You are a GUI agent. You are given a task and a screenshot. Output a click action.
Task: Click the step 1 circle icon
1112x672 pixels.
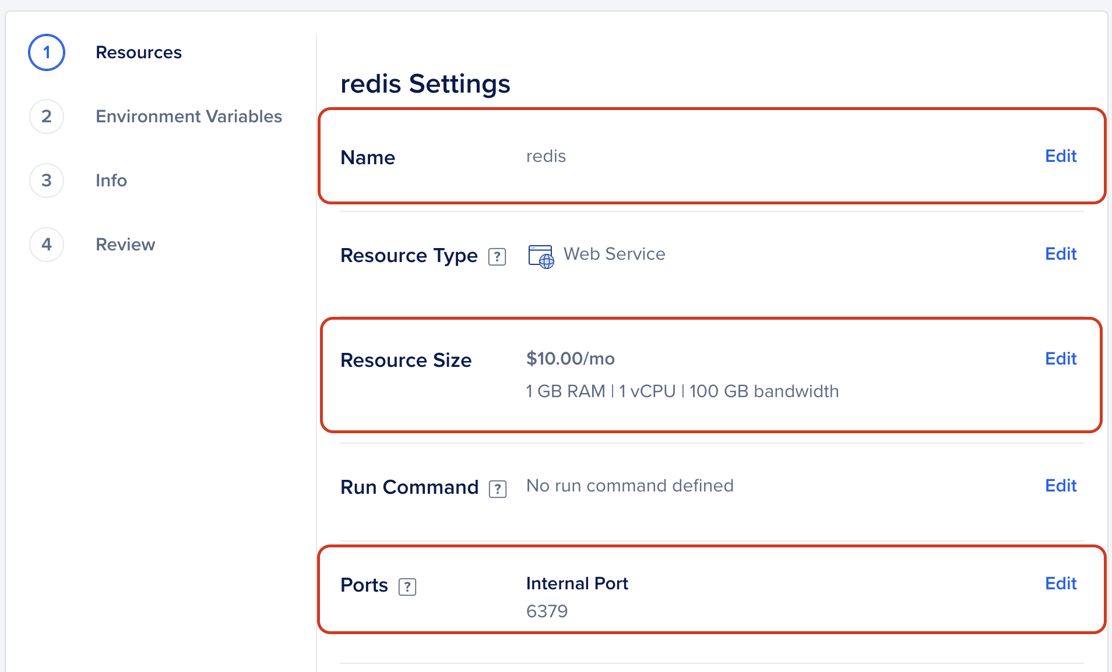[x=47, y=52]
